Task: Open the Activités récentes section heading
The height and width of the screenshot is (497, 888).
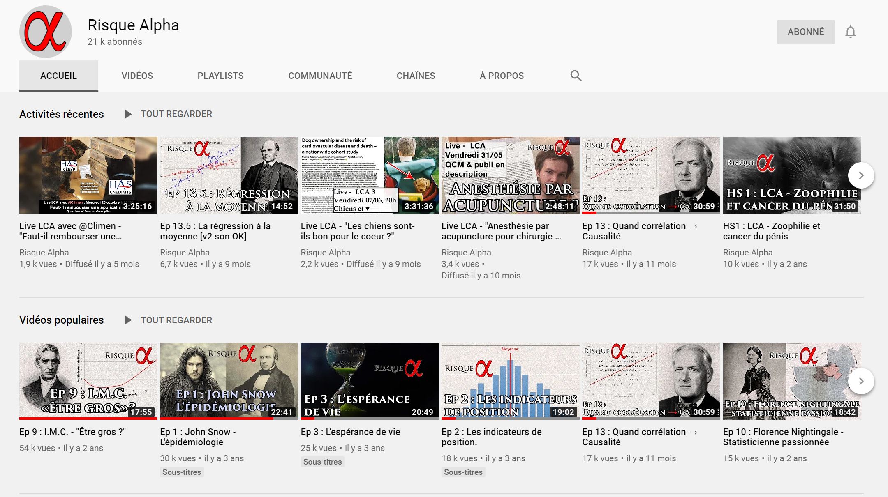Action: click(62, 114)
